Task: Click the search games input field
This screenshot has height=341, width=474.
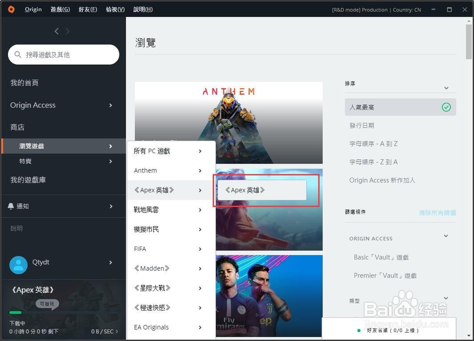Action: [x=64, y=55]
